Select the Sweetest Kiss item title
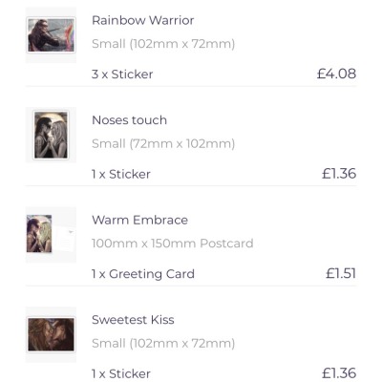The width and height of the screenshot is (382, 382). point(133,320)
